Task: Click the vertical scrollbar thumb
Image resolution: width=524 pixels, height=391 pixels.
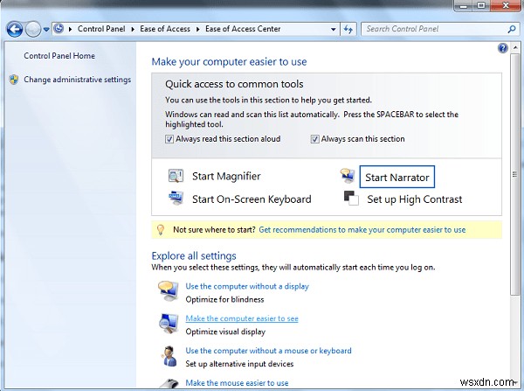Action: pyautogui.click(x=514, y=174)
